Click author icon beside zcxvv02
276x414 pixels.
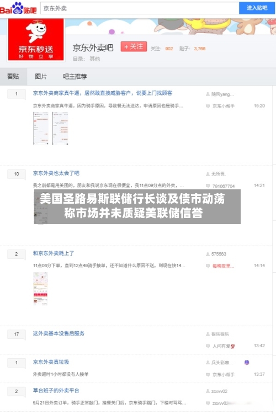[208, 391]
